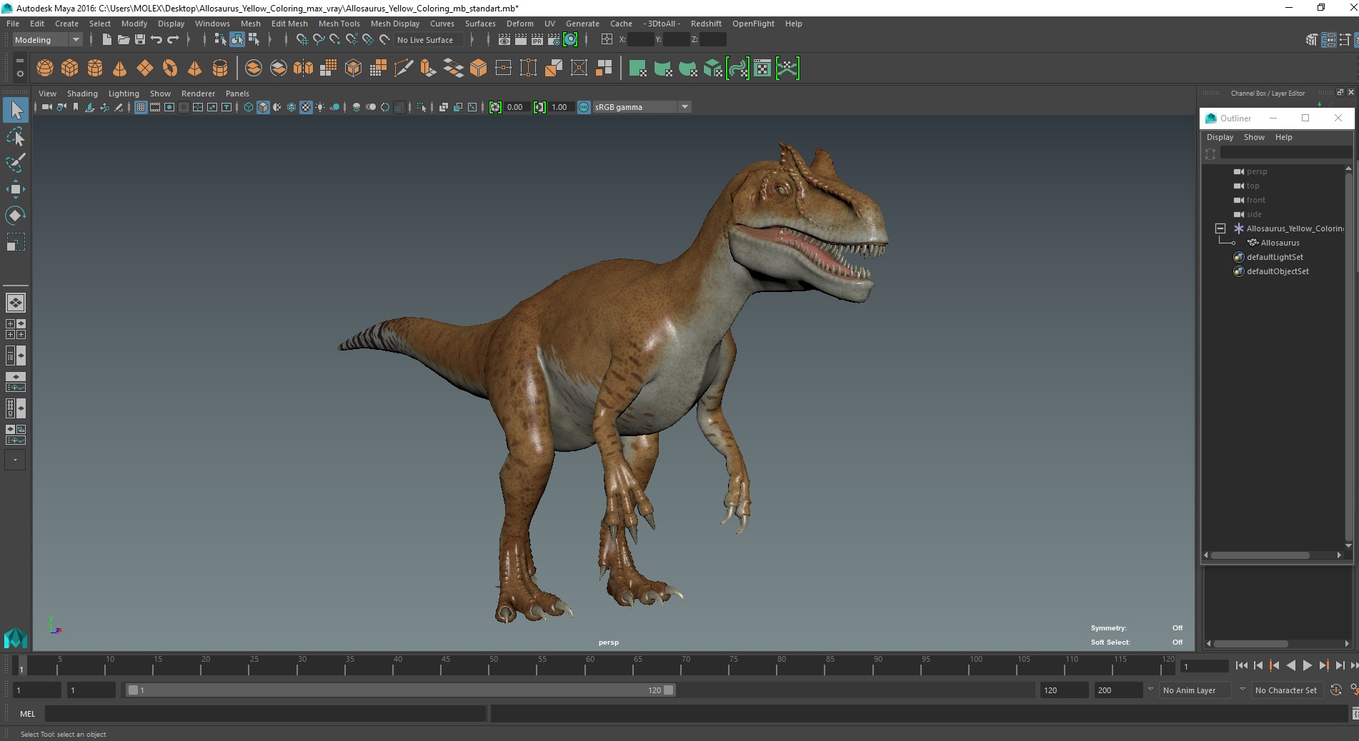Save the scene with the disk icon
The image size is (1359, 741).
tap(140, 40)
